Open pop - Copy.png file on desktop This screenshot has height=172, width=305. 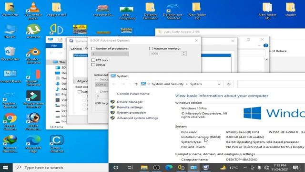click(127, 12)
